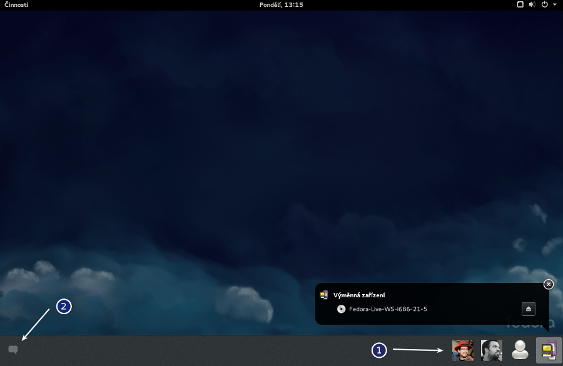
Task: Open chat with the bearded man avatar
Action: point(491,350)
